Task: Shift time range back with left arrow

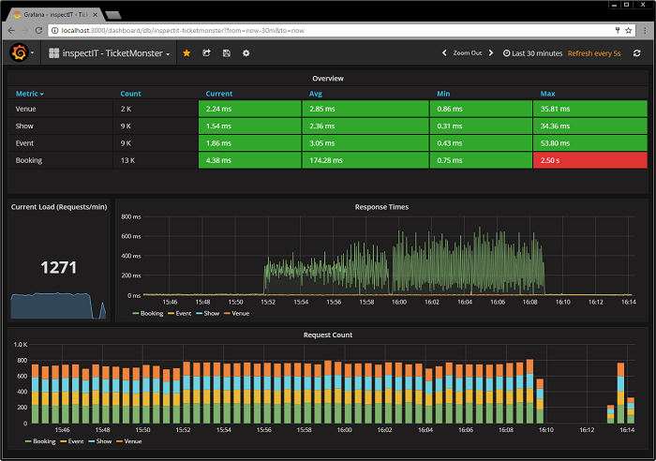Action: click(x=444, y=53)
